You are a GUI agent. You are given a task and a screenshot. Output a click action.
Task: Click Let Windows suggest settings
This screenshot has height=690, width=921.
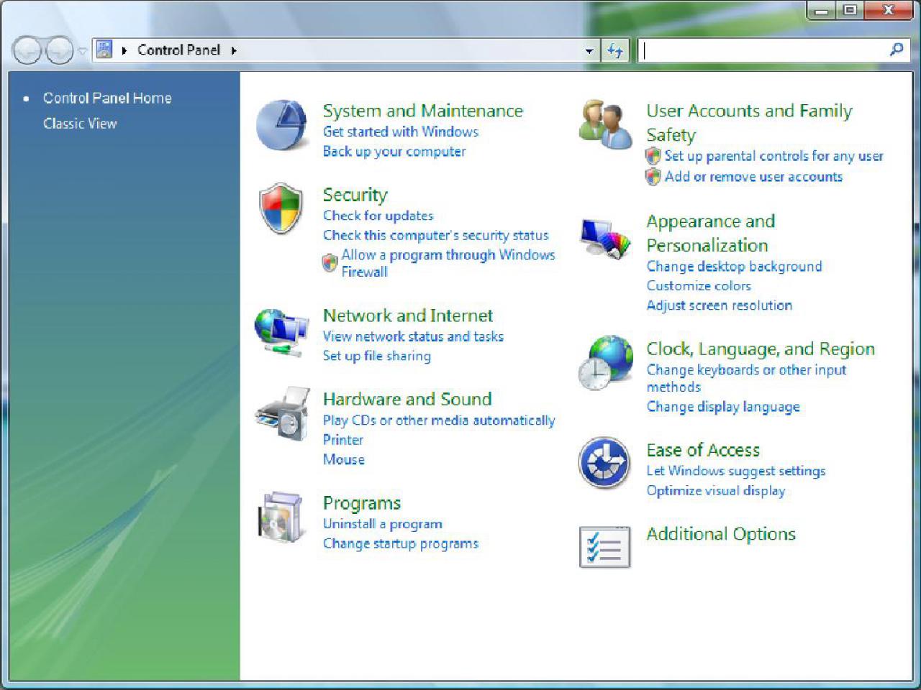[736, 471]
